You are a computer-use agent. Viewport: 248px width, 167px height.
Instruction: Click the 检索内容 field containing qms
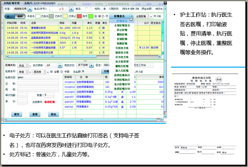(38, 77)
